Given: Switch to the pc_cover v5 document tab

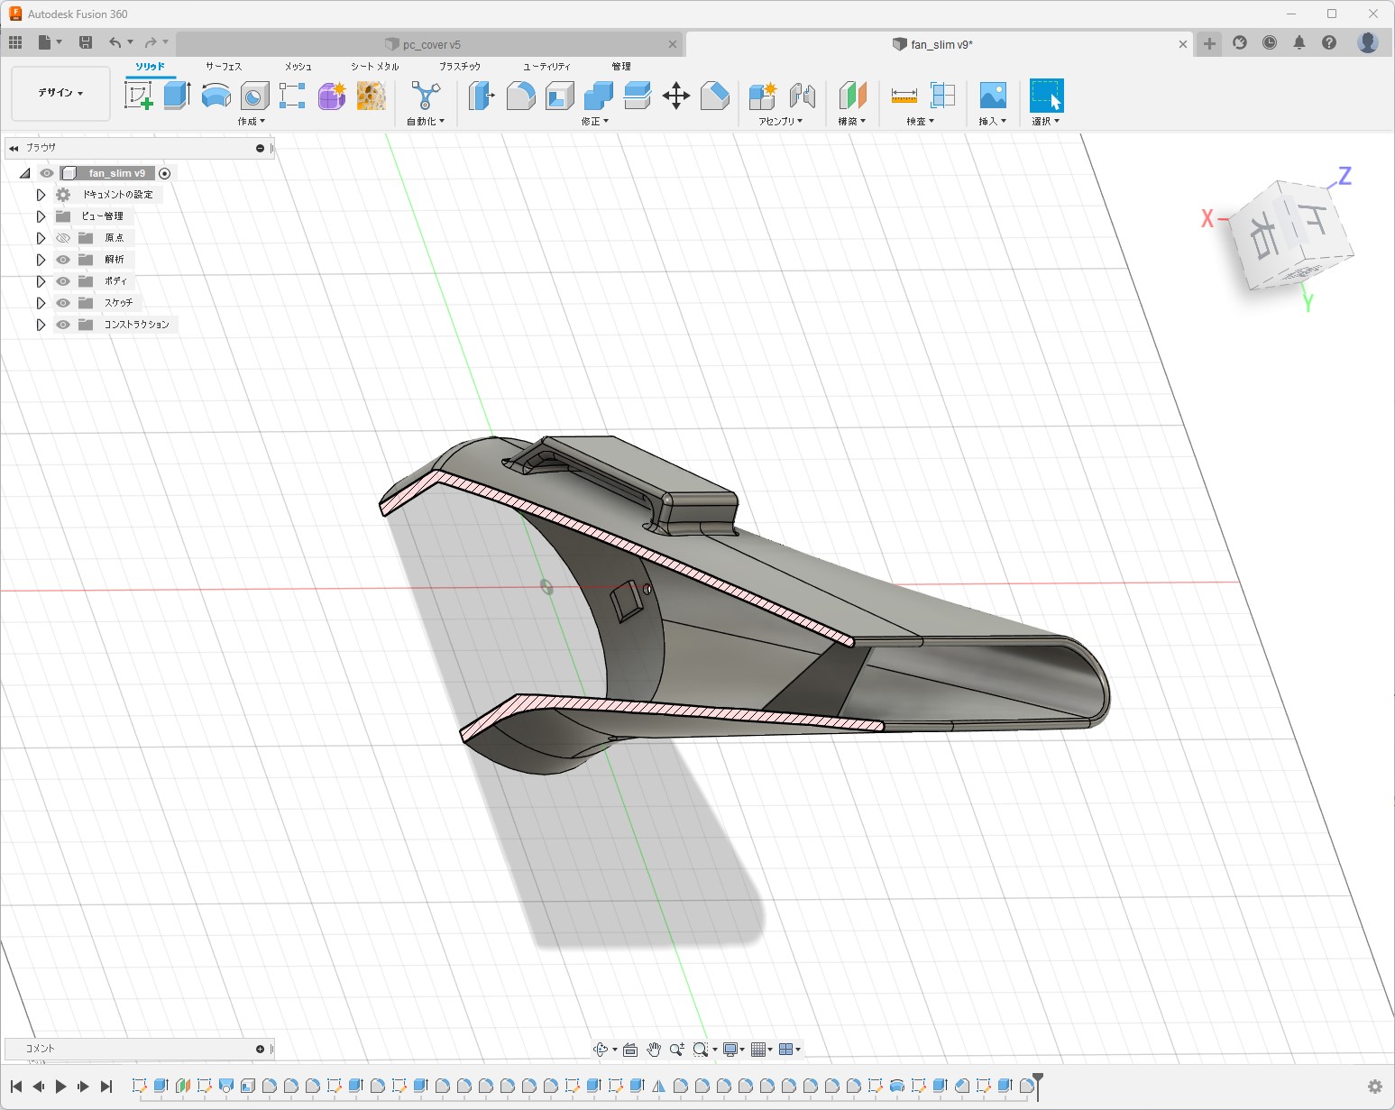Looking at the screenshot, I should [429, 44].
